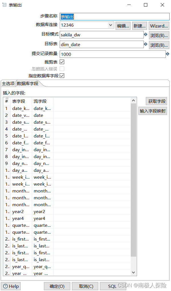
Task: Click the field table vertical scrollbar thumb
Action: pos(133,180)
